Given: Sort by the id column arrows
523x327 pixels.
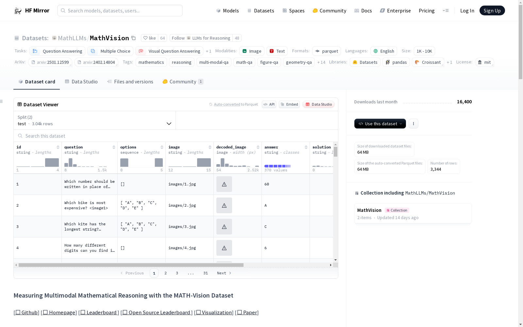Looking at the screenshot, I should click(58, 147).
